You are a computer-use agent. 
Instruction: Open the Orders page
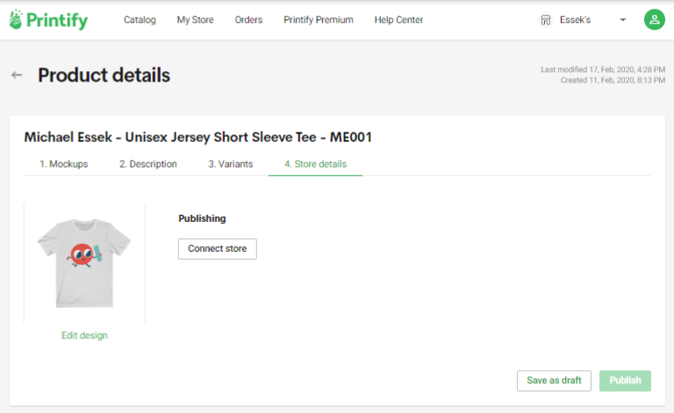(248, 20)
